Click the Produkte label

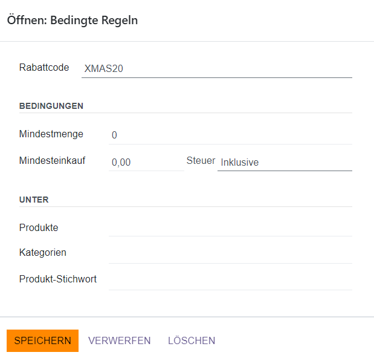click(39, 227)
